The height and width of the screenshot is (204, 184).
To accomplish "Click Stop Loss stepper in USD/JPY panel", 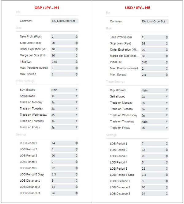I will [x=167, y=44].
